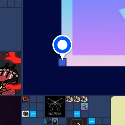Click the blue tile right of the white-framed tile
This screenshot has height=125, width=125.
click(x=92, y=121)
